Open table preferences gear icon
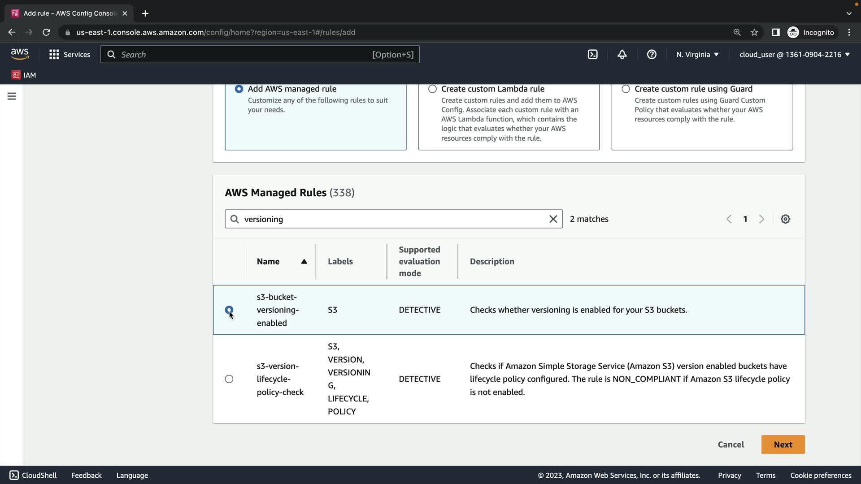The height and width of the screenshot is (484, 861). pos(785,219)
